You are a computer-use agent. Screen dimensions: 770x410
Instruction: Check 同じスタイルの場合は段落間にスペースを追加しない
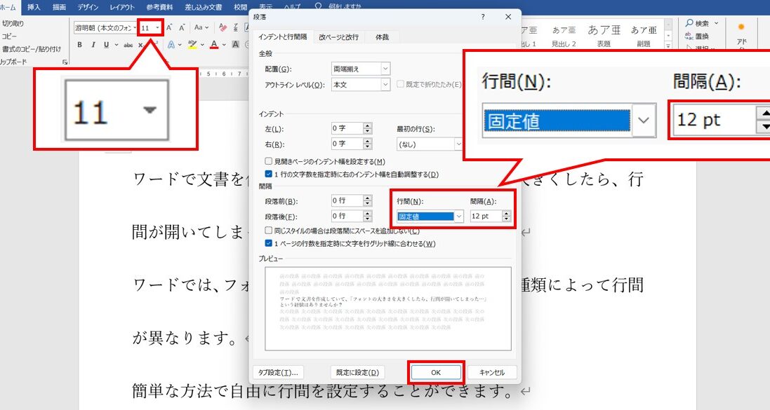click(x=269, y=230)
